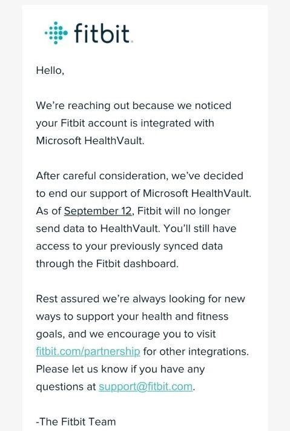This screenshot has width=290, height=431.
Task: Click the line "send data to HealthVault. You'll still have"
Action: coord(136,228)
